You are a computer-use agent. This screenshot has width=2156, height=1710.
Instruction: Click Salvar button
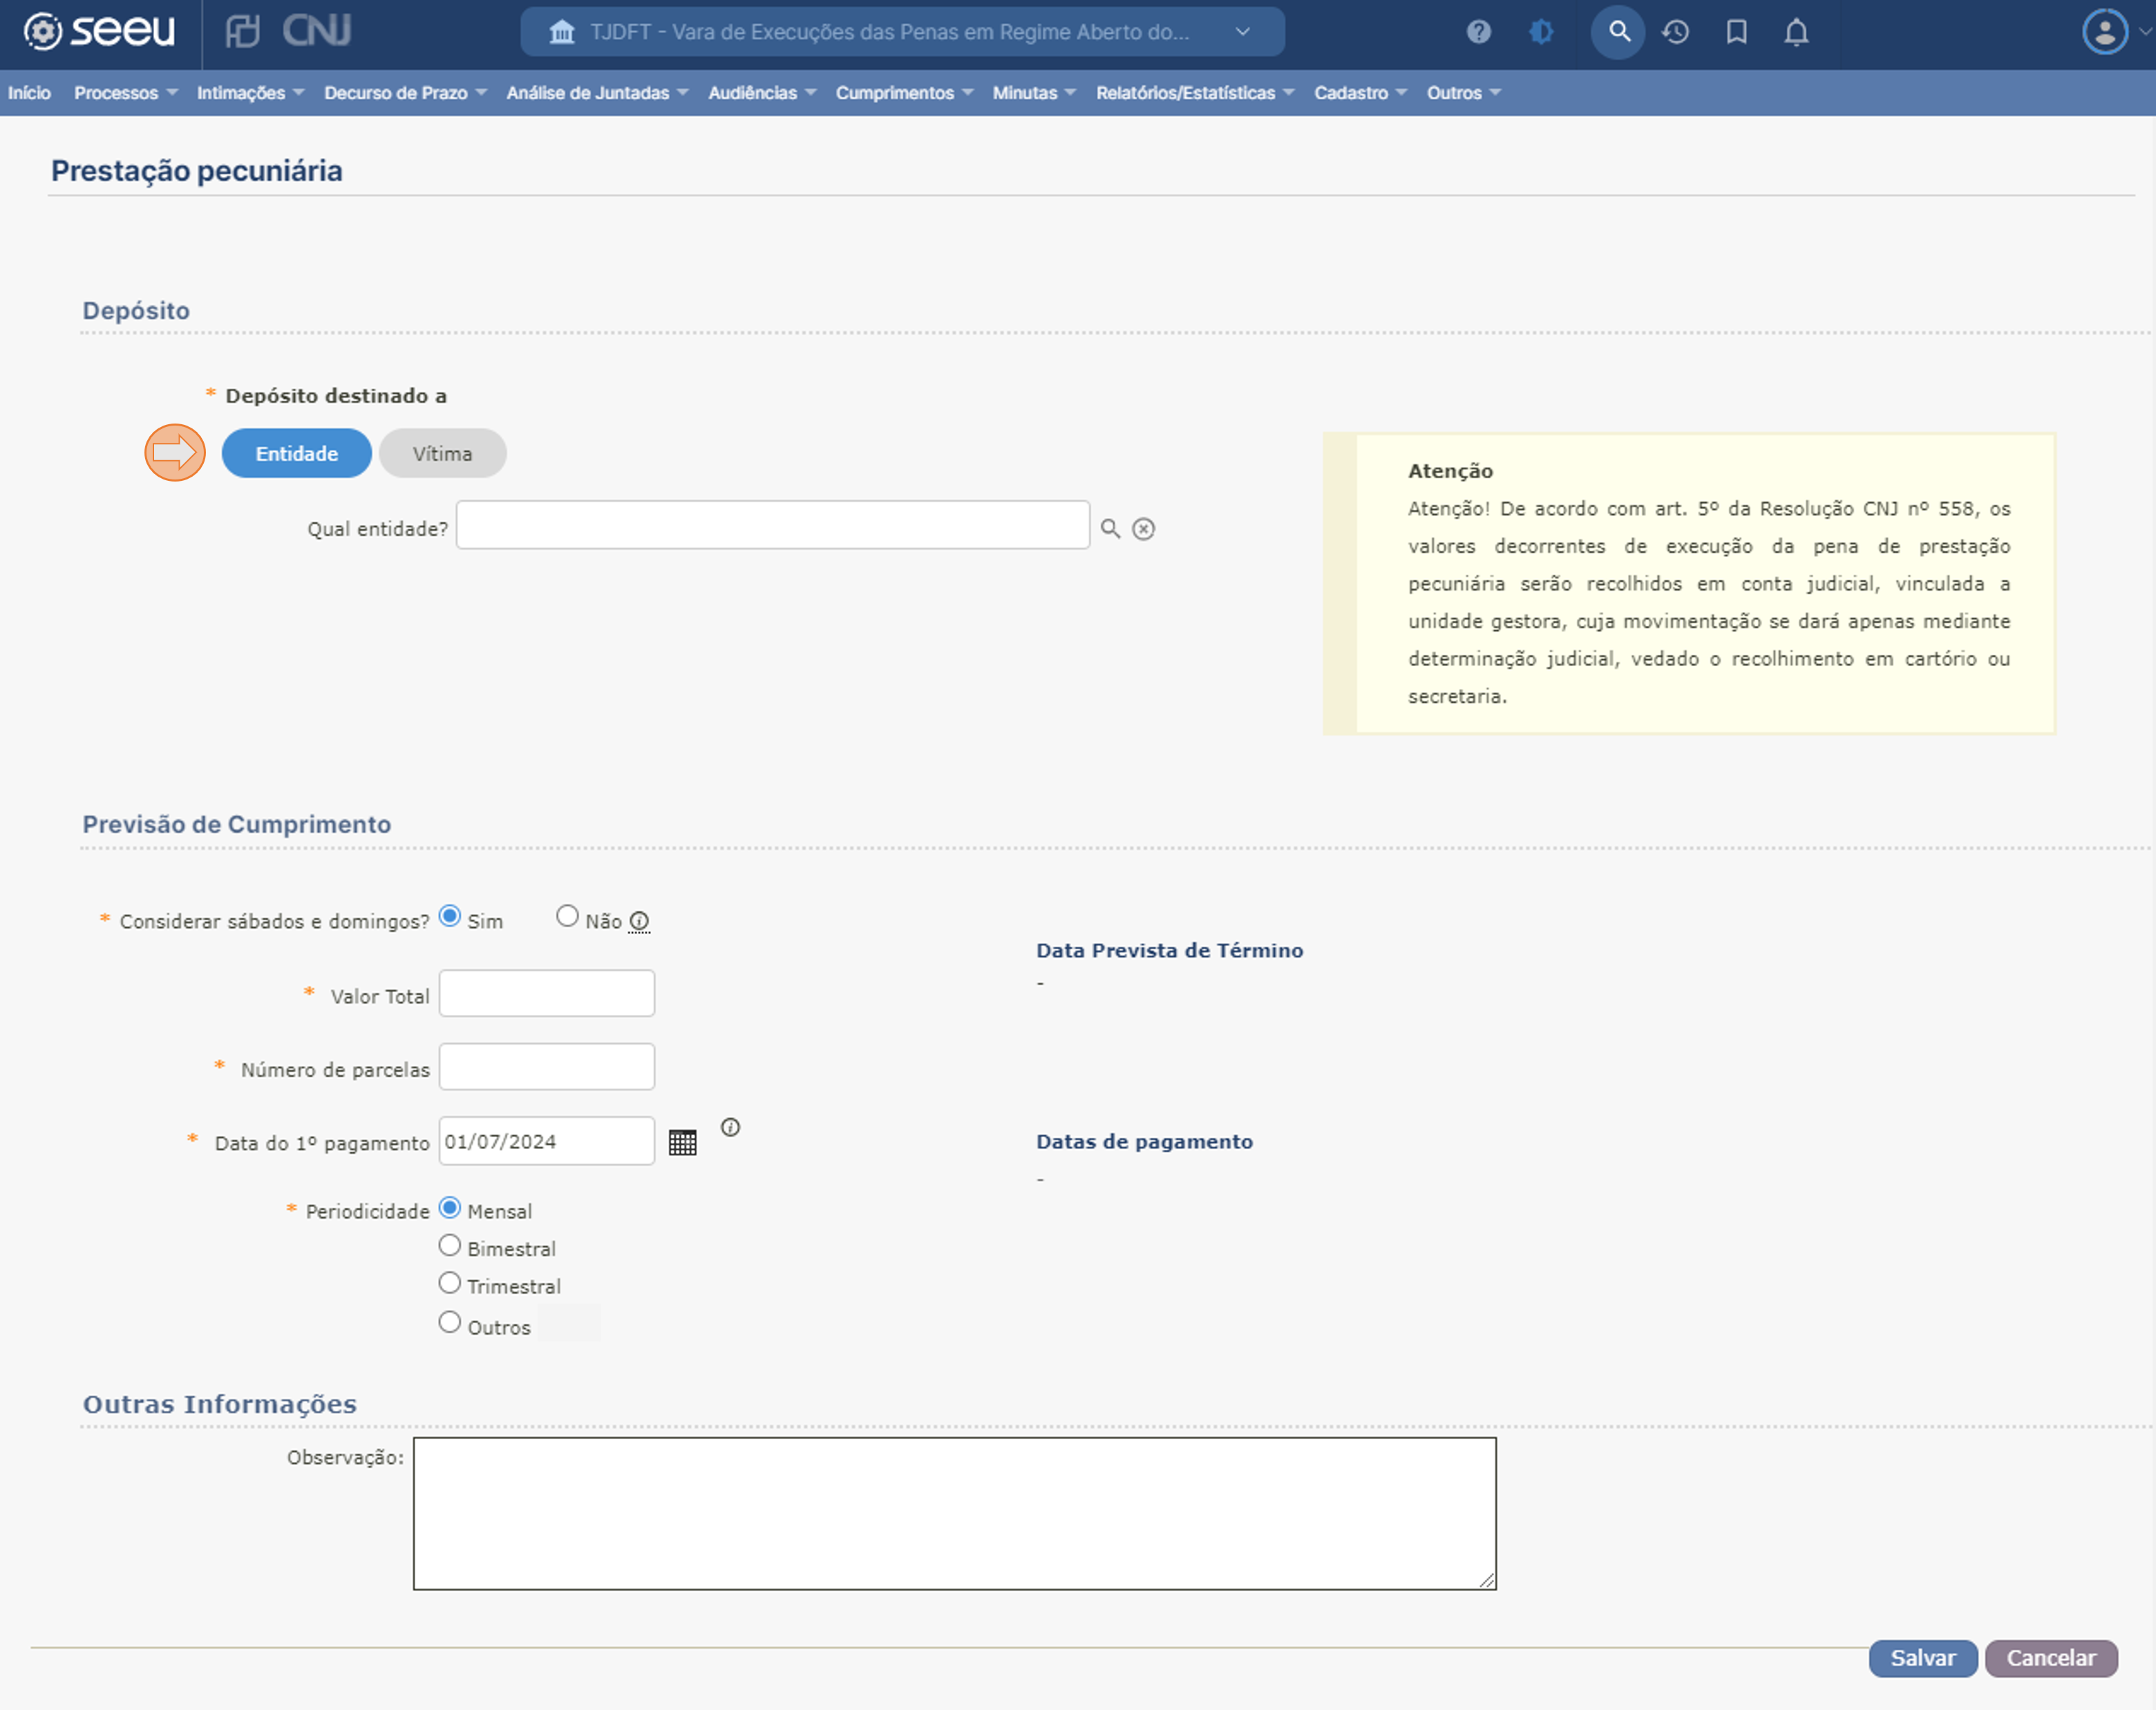click(1922, 1658)
